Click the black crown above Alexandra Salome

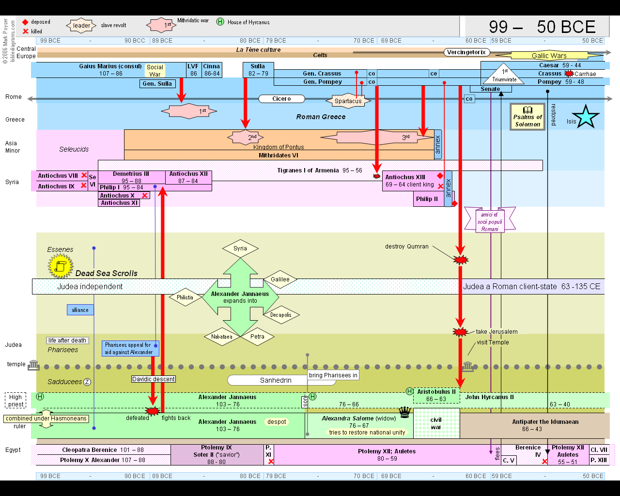(x=405, y=412)
